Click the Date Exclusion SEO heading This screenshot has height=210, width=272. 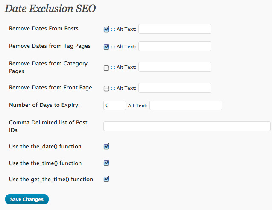point(50,8)
